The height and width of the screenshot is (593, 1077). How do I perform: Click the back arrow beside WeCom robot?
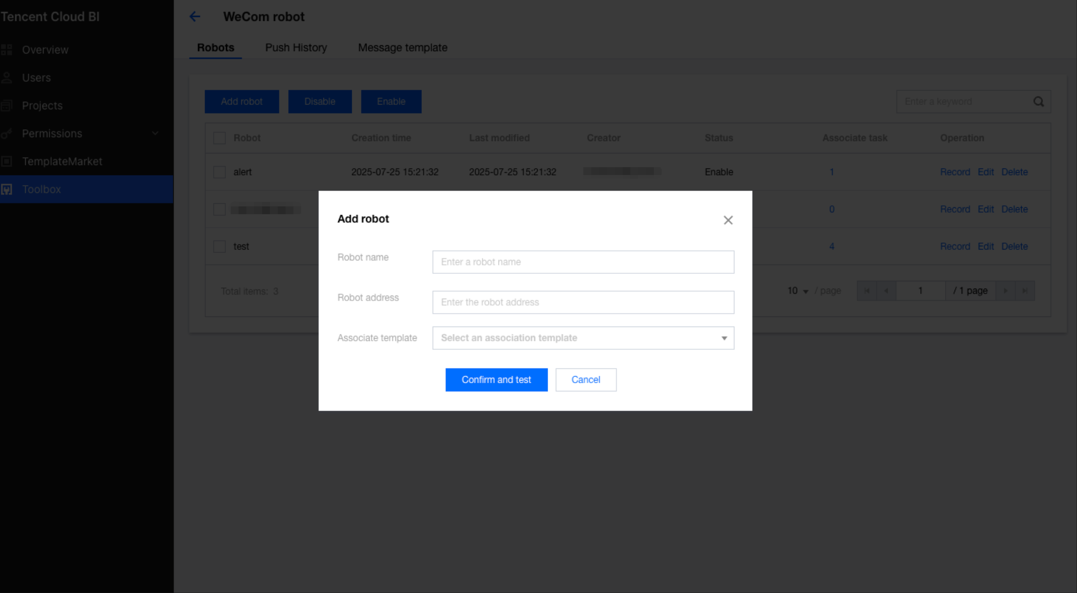point(195,17)
